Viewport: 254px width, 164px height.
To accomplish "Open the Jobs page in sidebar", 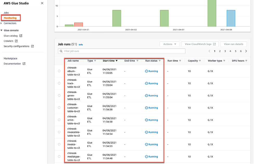I will pyautogui.click(x=6, y=13).
